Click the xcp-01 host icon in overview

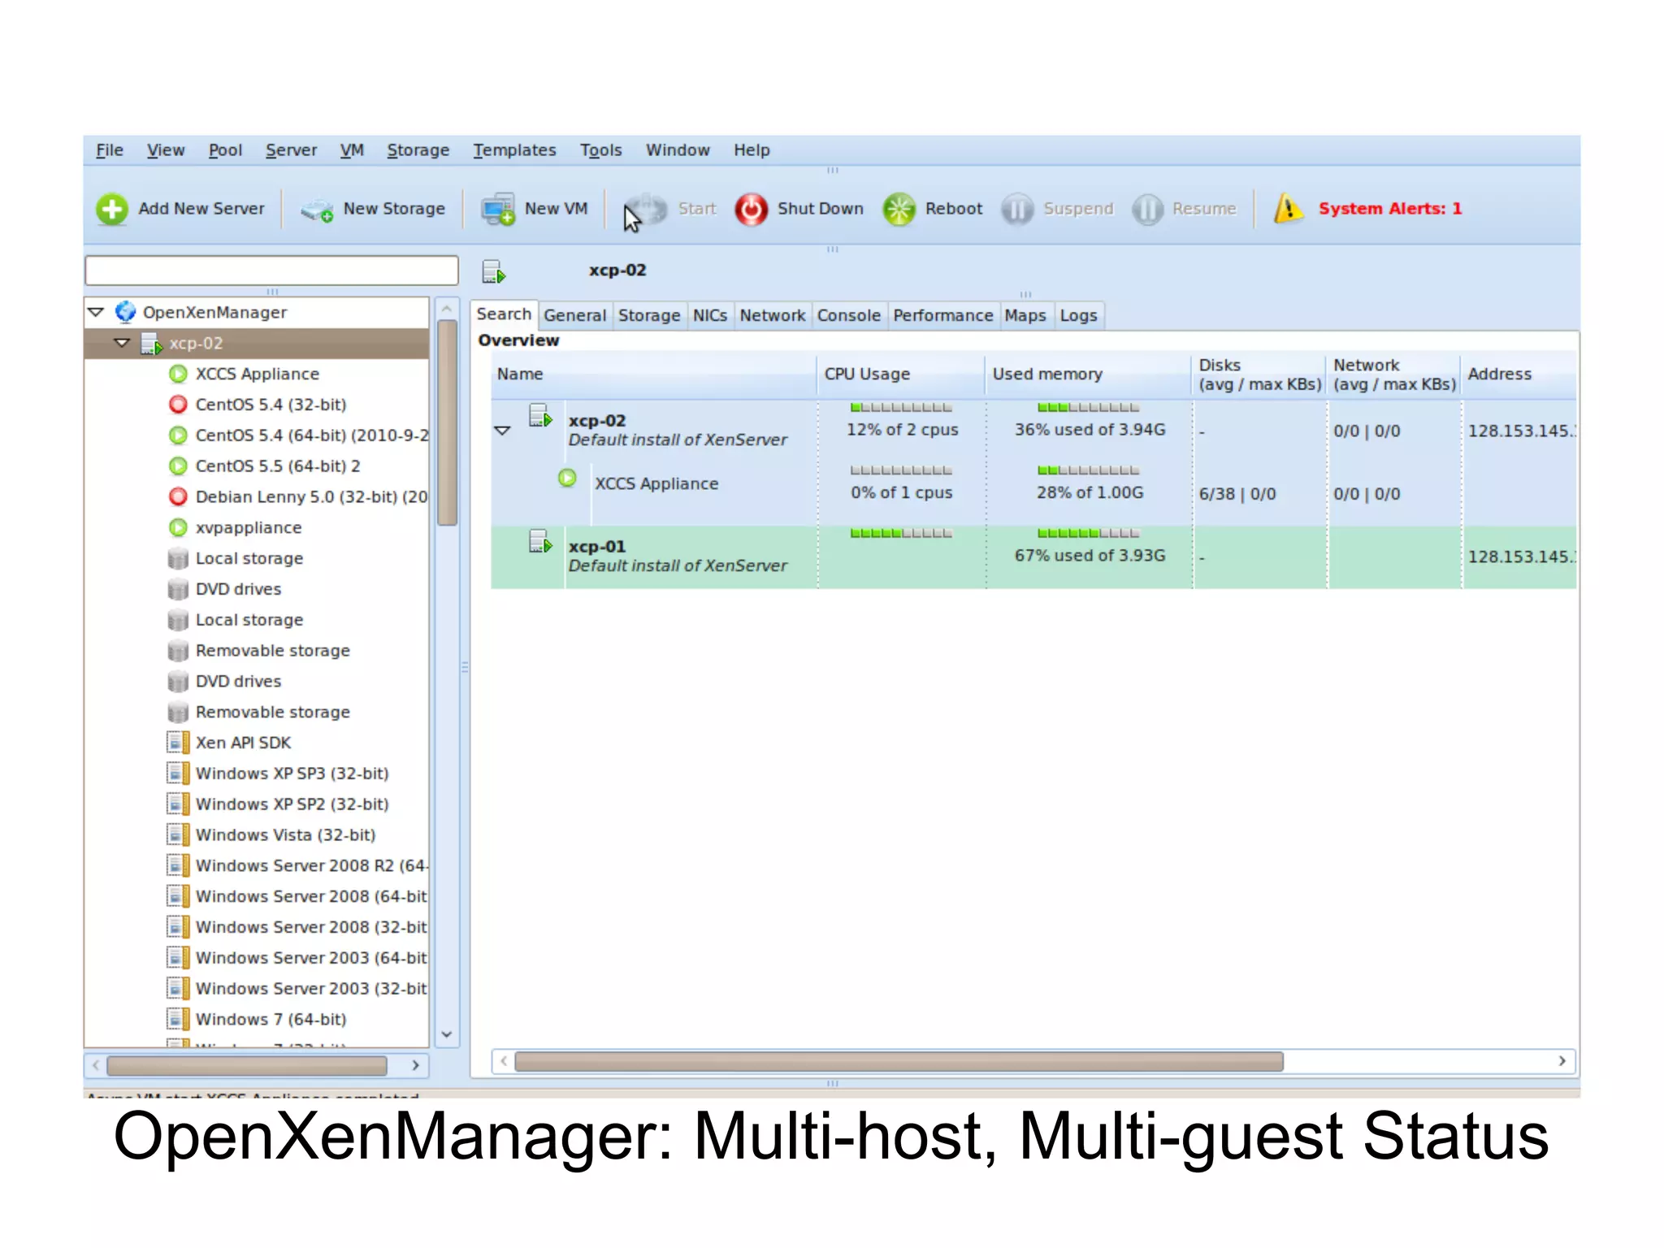click(540, 541)
